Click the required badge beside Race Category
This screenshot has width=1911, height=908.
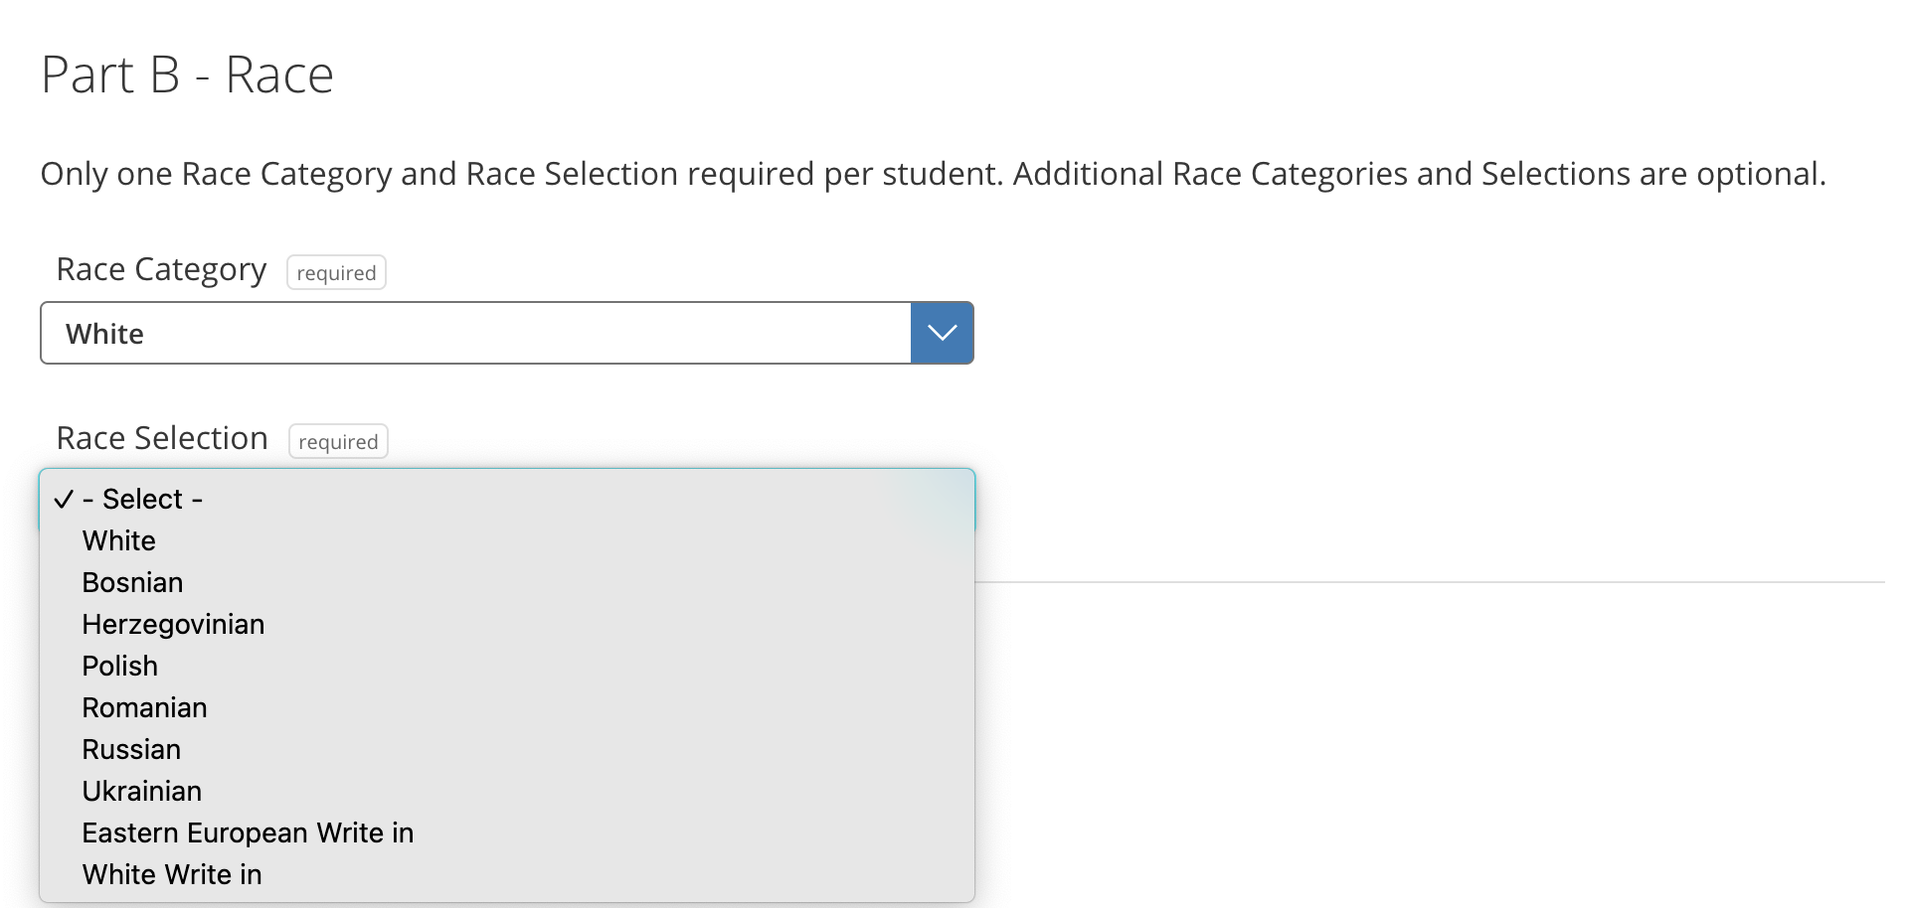(x=335, y=272)
